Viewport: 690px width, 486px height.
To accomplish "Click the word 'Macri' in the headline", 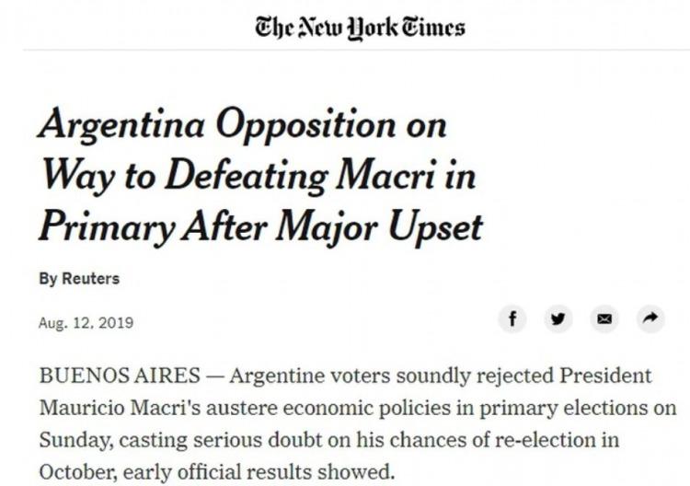I will tap(386, 176).
